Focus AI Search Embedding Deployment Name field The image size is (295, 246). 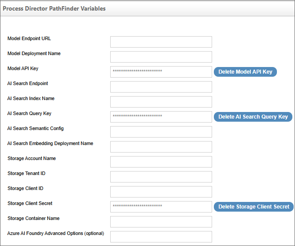[x=161, y=147]
